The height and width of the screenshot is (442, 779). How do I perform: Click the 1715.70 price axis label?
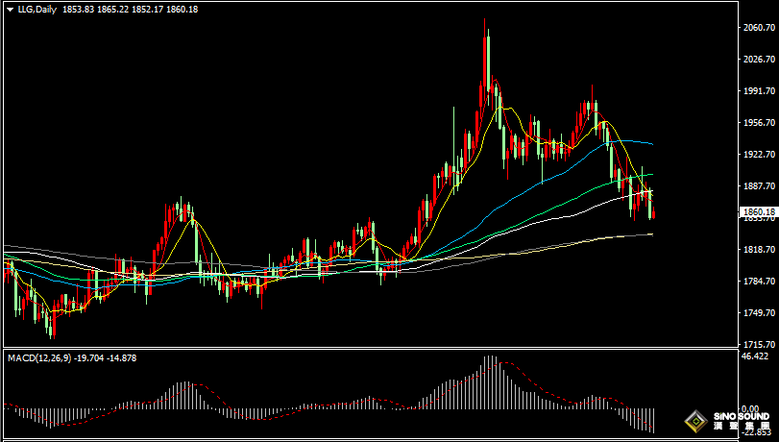tap(761, 344)
